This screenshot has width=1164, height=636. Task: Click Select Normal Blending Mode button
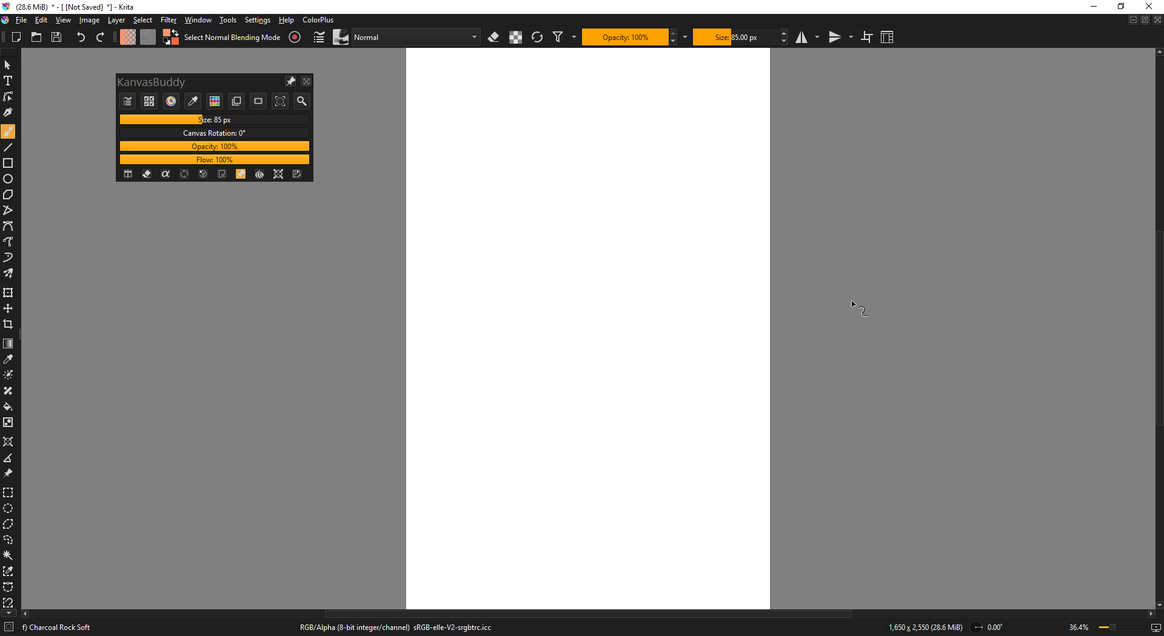[232, 38]
